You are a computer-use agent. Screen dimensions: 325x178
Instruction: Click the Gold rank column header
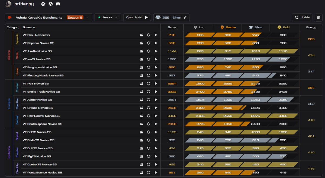point(284,27)
